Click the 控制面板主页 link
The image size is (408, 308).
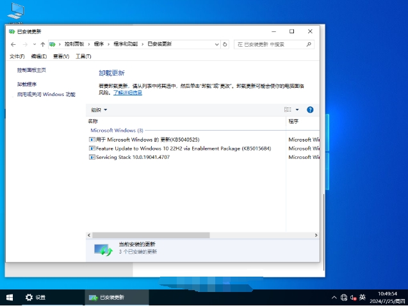click(31, 70)
